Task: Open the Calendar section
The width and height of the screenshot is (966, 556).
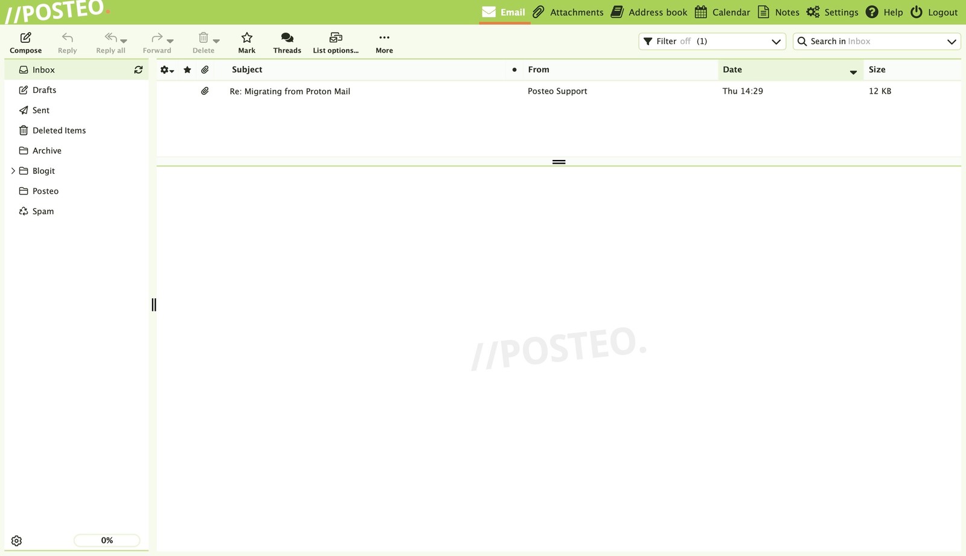Action: point(722,12)
